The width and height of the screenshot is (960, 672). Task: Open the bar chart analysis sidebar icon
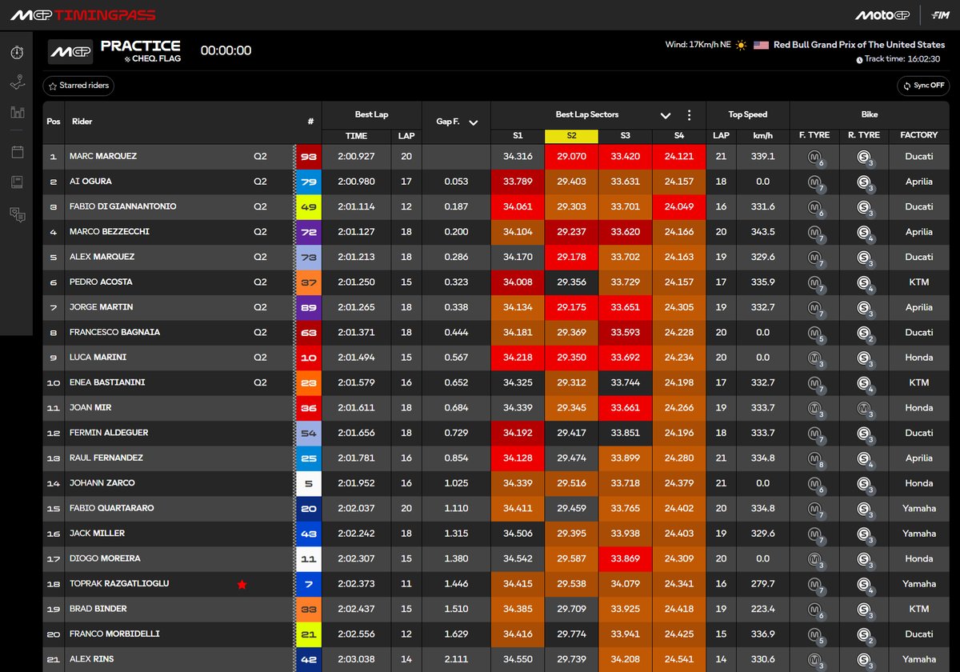click(17, 113)
